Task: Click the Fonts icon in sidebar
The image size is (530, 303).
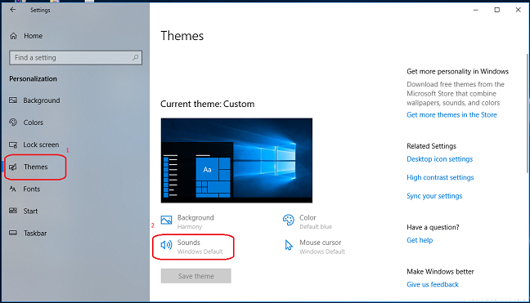Action: click(x=13, y=189)
